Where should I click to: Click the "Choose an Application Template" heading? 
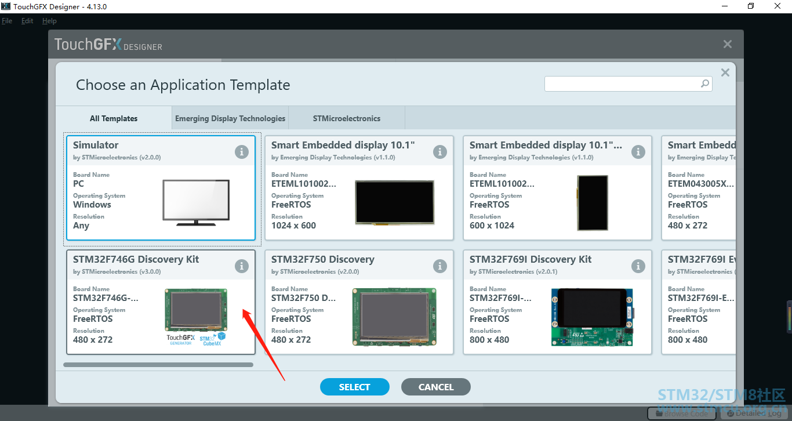(x=183, y=85)
